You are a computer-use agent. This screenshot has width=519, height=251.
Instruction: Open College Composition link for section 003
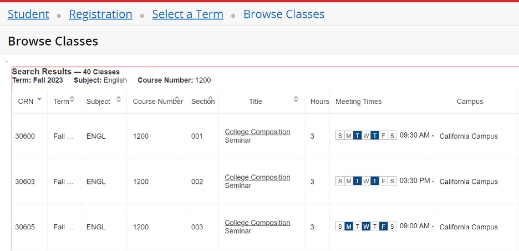coord(257,223)
